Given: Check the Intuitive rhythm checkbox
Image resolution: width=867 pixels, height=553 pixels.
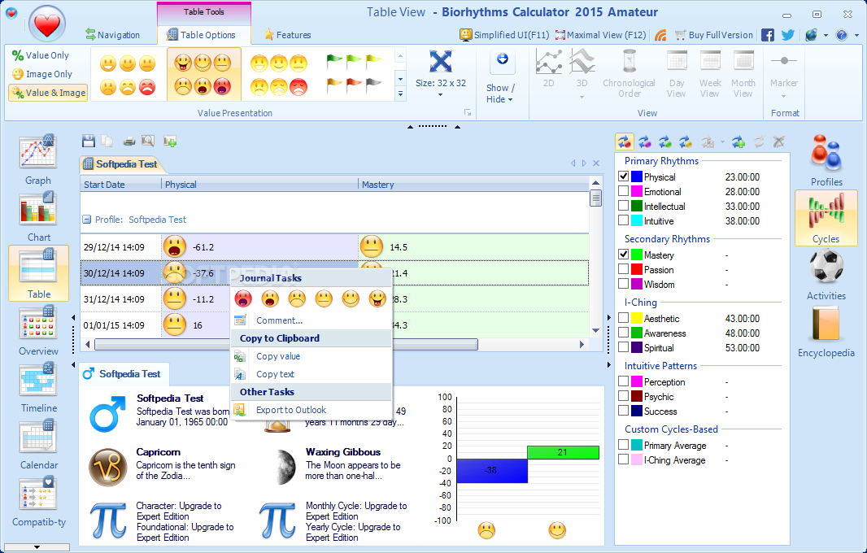Looking at the screenshot, I should [x=623, y=220].
